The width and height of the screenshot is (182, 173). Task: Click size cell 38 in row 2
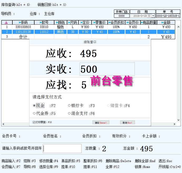pos(73,32)
